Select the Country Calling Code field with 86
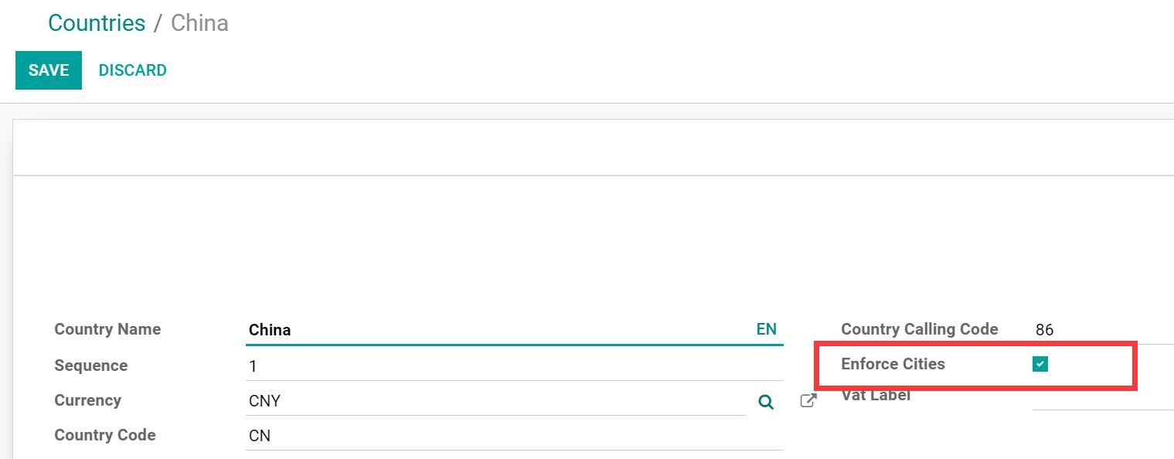The image size is (1174, 459). 1101,330
